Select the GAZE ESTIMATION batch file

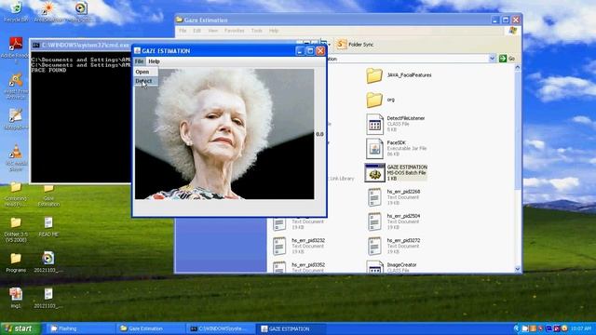(x=396, y=172)
